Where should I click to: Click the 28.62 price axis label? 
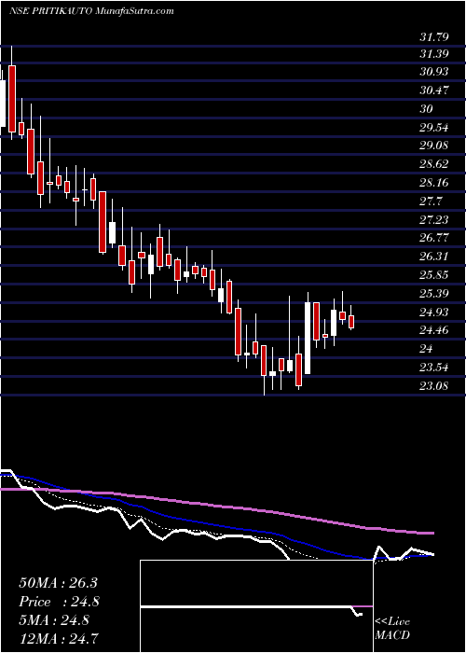point(434,163)
